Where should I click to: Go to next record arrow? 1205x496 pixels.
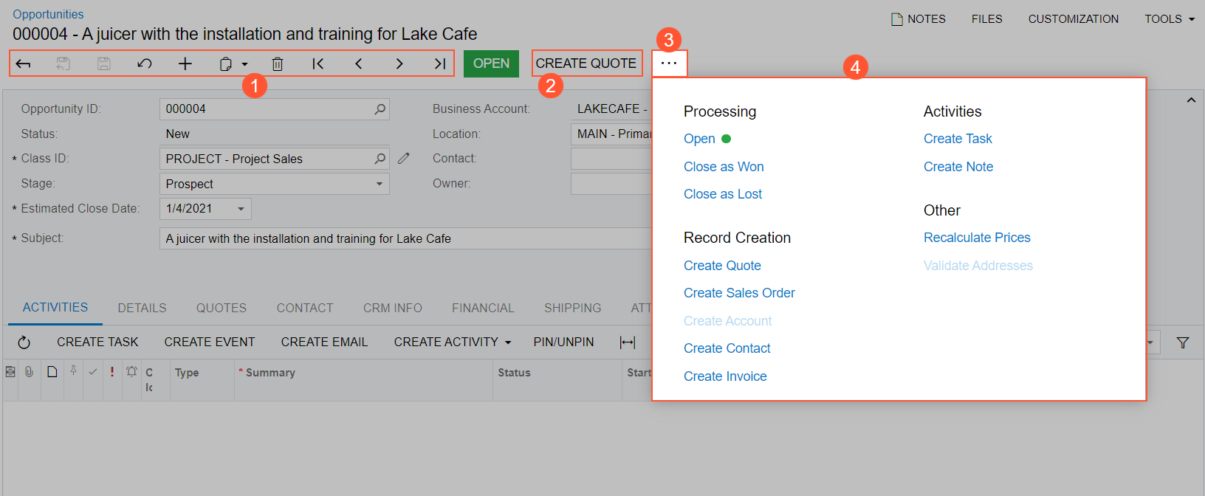point(399,64)
